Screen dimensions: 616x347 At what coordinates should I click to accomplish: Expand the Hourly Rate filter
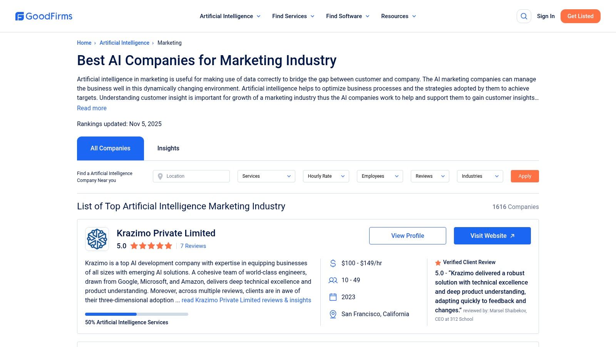326,176
